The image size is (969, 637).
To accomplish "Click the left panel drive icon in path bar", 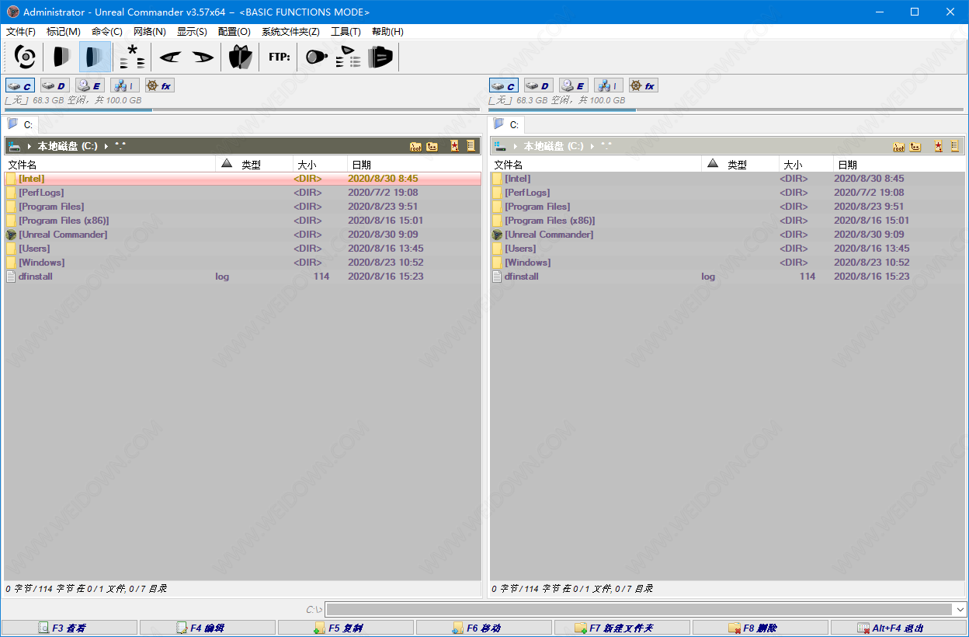I will [x=14, y=146].
